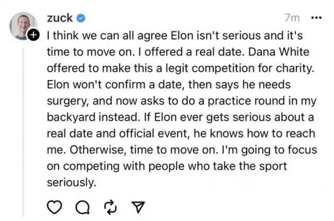Open replies using the comment bubble icon
Viewport: 334px width, 221px height.
tap(82, 207)
